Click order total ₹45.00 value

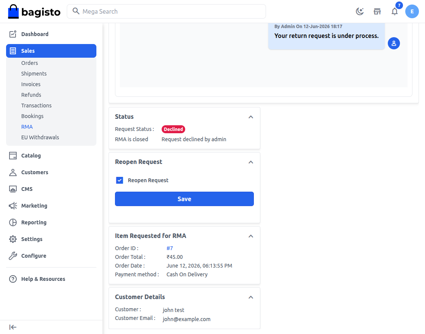175,257
